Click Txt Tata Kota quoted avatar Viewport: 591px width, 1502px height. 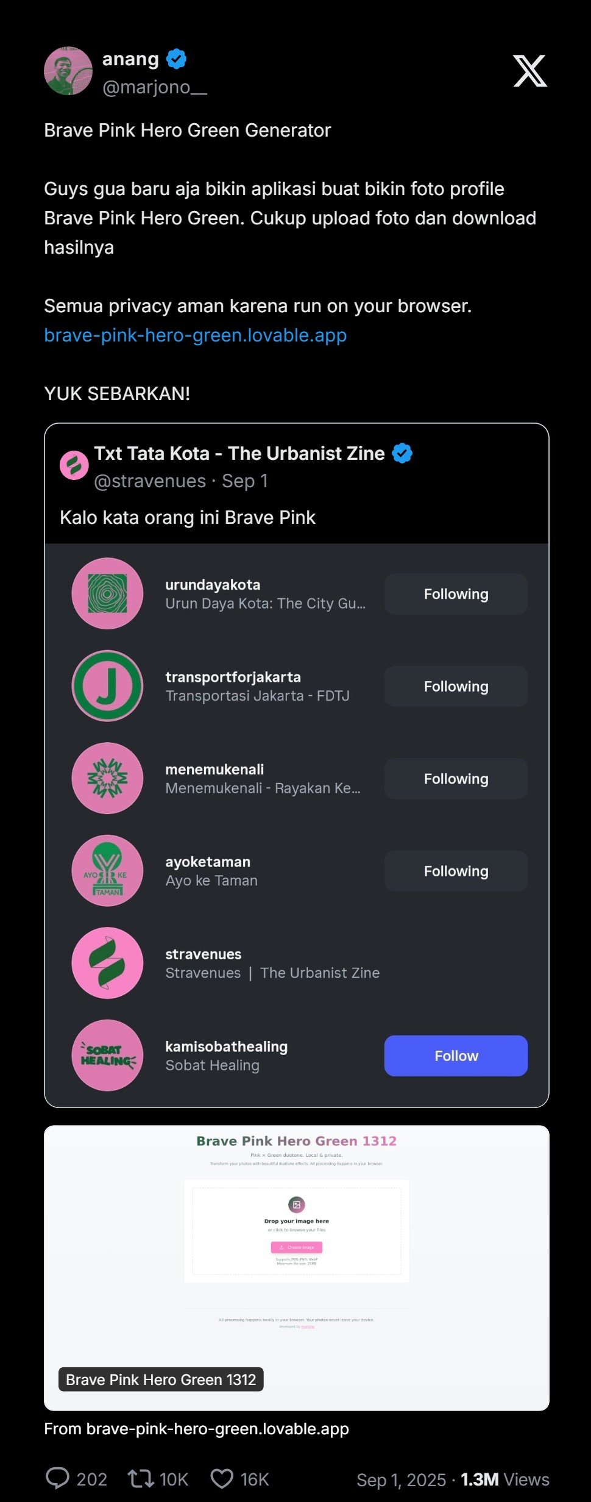pos(74,465)
